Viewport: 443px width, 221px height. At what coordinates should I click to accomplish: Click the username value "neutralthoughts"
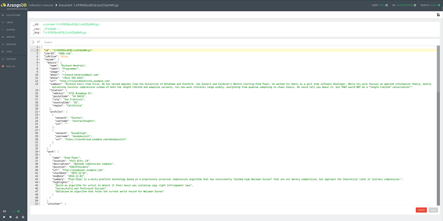83,121
